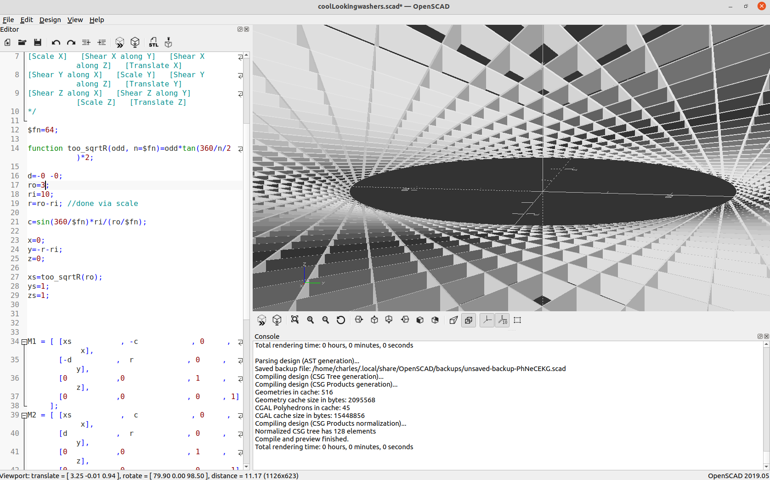Click the editor Preview icon

[x=119, y=42]
